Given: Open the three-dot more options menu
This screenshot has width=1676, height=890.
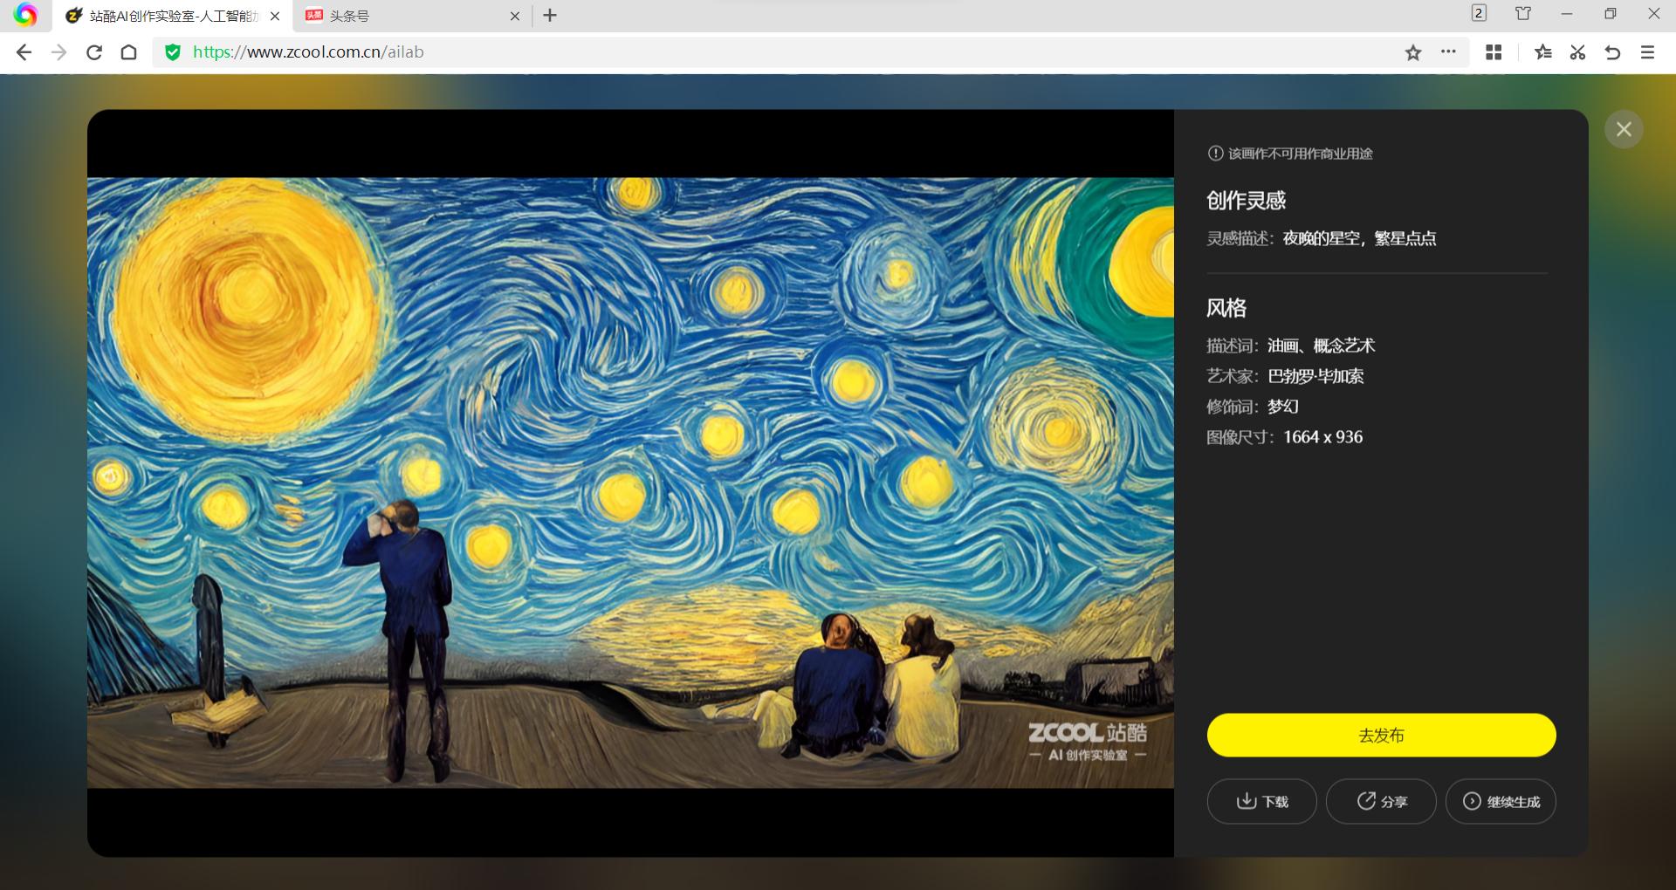Looking at the screenshot, I should [x=1448, y=52].
